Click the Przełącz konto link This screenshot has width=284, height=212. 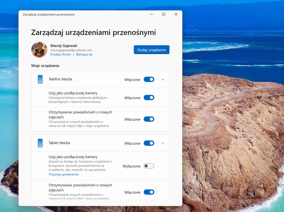pyautogui.click(x=60, y=54)
